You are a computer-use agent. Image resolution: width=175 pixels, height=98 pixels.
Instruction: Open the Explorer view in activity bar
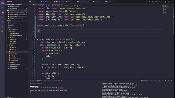(x=2, y=2)
